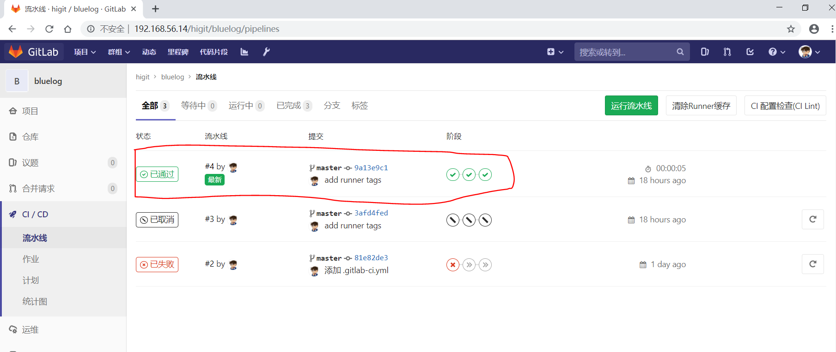Image resolution: width=836 pixels, height=352 pixels.
Task: Click the browser address bar URL
Action: point(207,29)
